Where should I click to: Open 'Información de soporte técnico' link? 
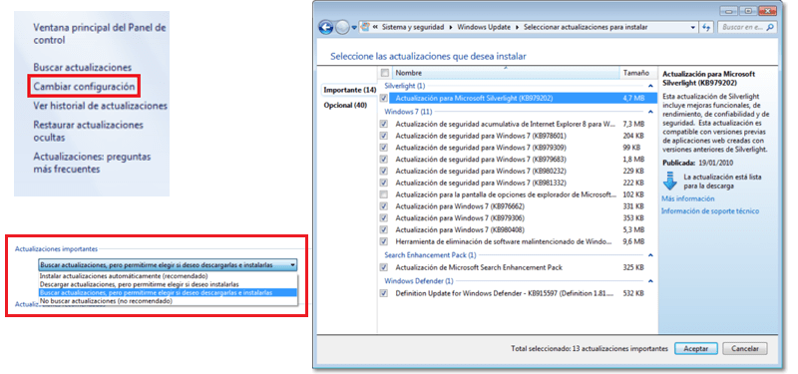(710, 211)
